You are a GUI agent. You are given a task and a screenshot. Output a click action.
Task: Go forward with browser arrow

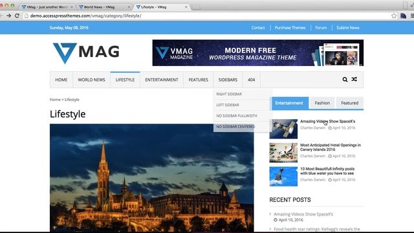click(8, 16)
